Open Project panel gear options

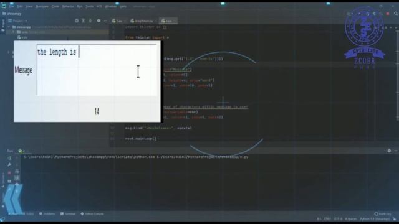coord(99,21)
